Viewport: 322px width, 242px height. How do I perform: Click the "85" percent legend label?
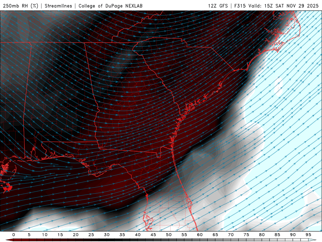coord(277,235)
